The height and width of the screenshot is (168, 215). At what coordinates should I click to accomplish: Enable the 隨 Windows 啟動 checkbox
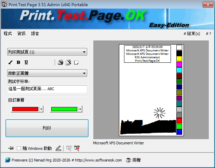tap(19, 148)
